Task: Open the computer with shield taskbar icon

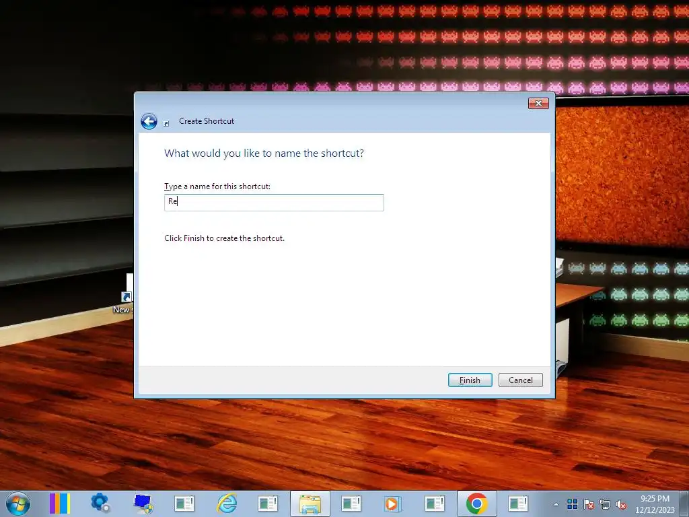Action: tap(143, 504)
